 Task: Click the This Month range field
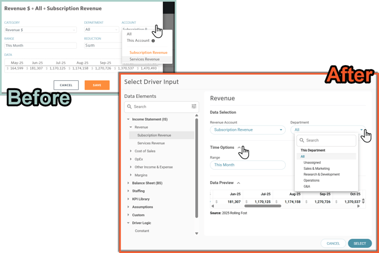247,165
